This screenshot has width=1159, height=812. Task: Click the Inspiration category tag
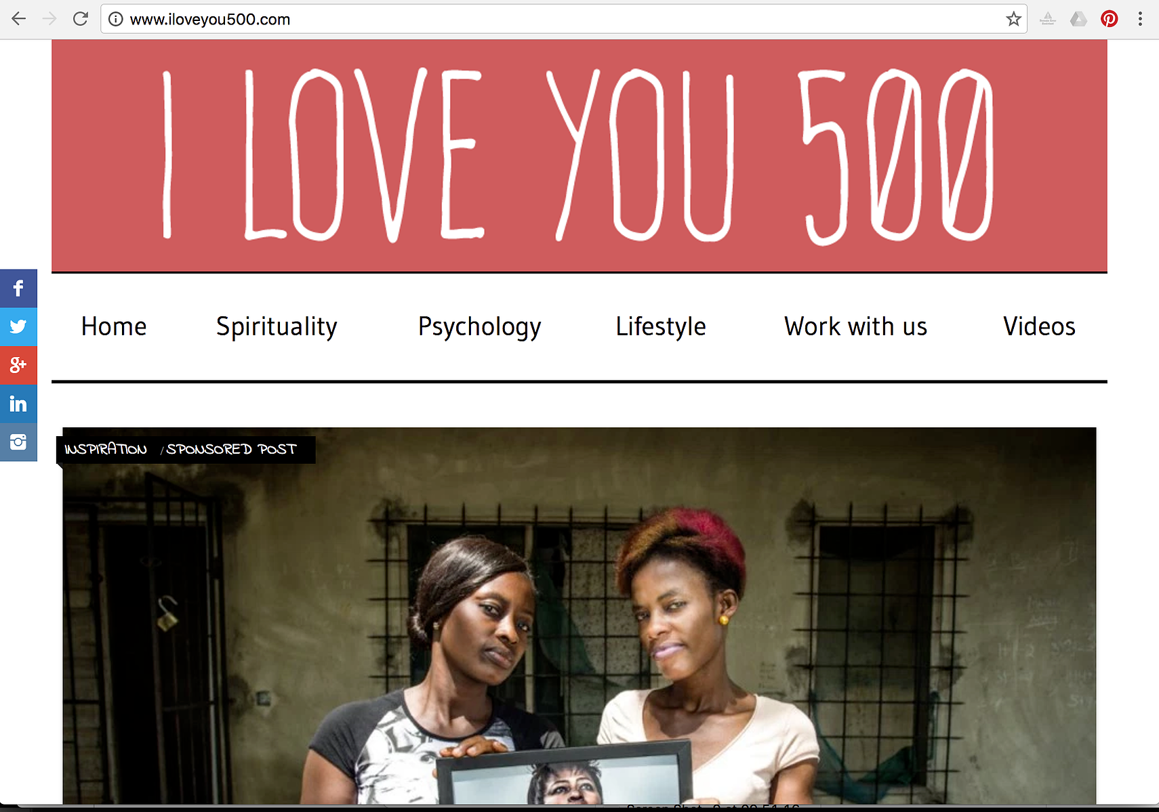click(106, 449)
